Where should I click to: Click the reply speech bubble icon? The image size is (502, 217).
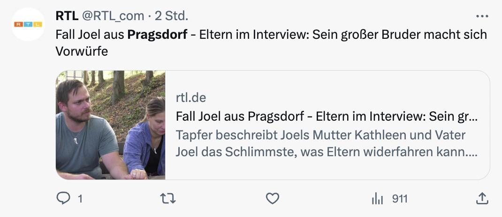(x=63, y=199)
